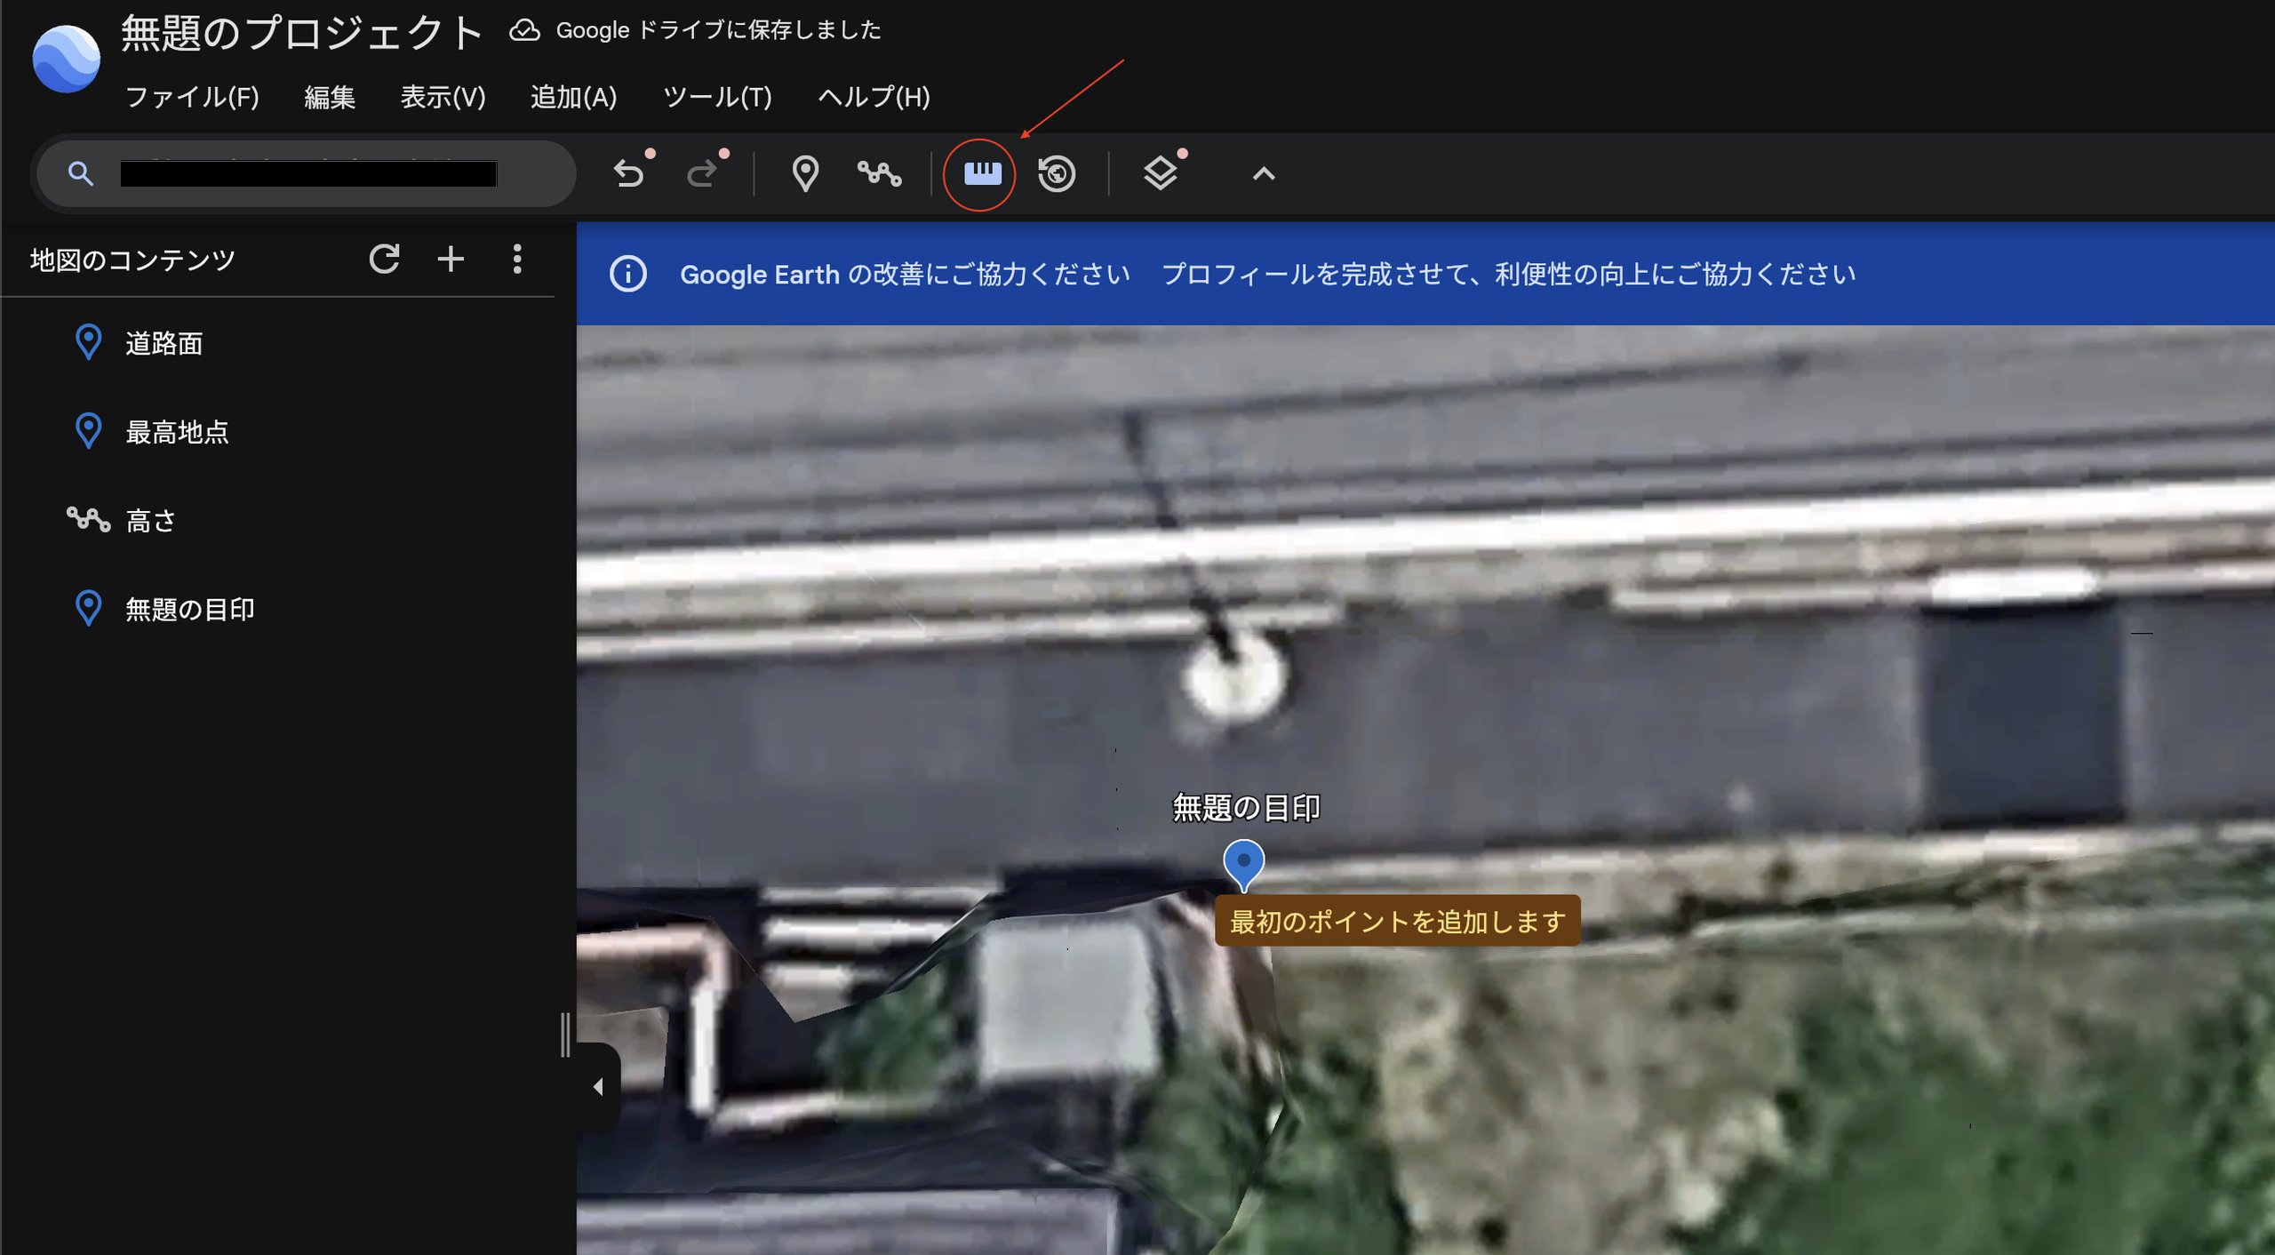The image size is (2275, 1255).
Task: Refresh the map contents list
Action: (384, 259)
